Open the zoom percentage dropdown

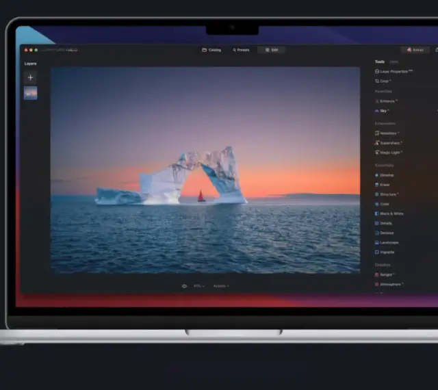coord(199,286)
